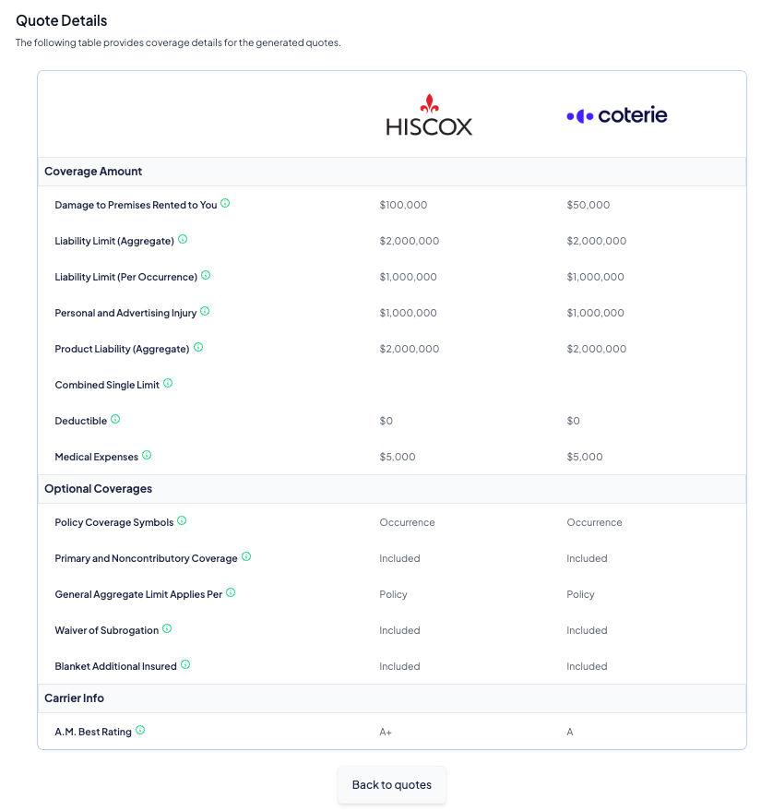Click the Coterie carrier logo

pos(617,114)
